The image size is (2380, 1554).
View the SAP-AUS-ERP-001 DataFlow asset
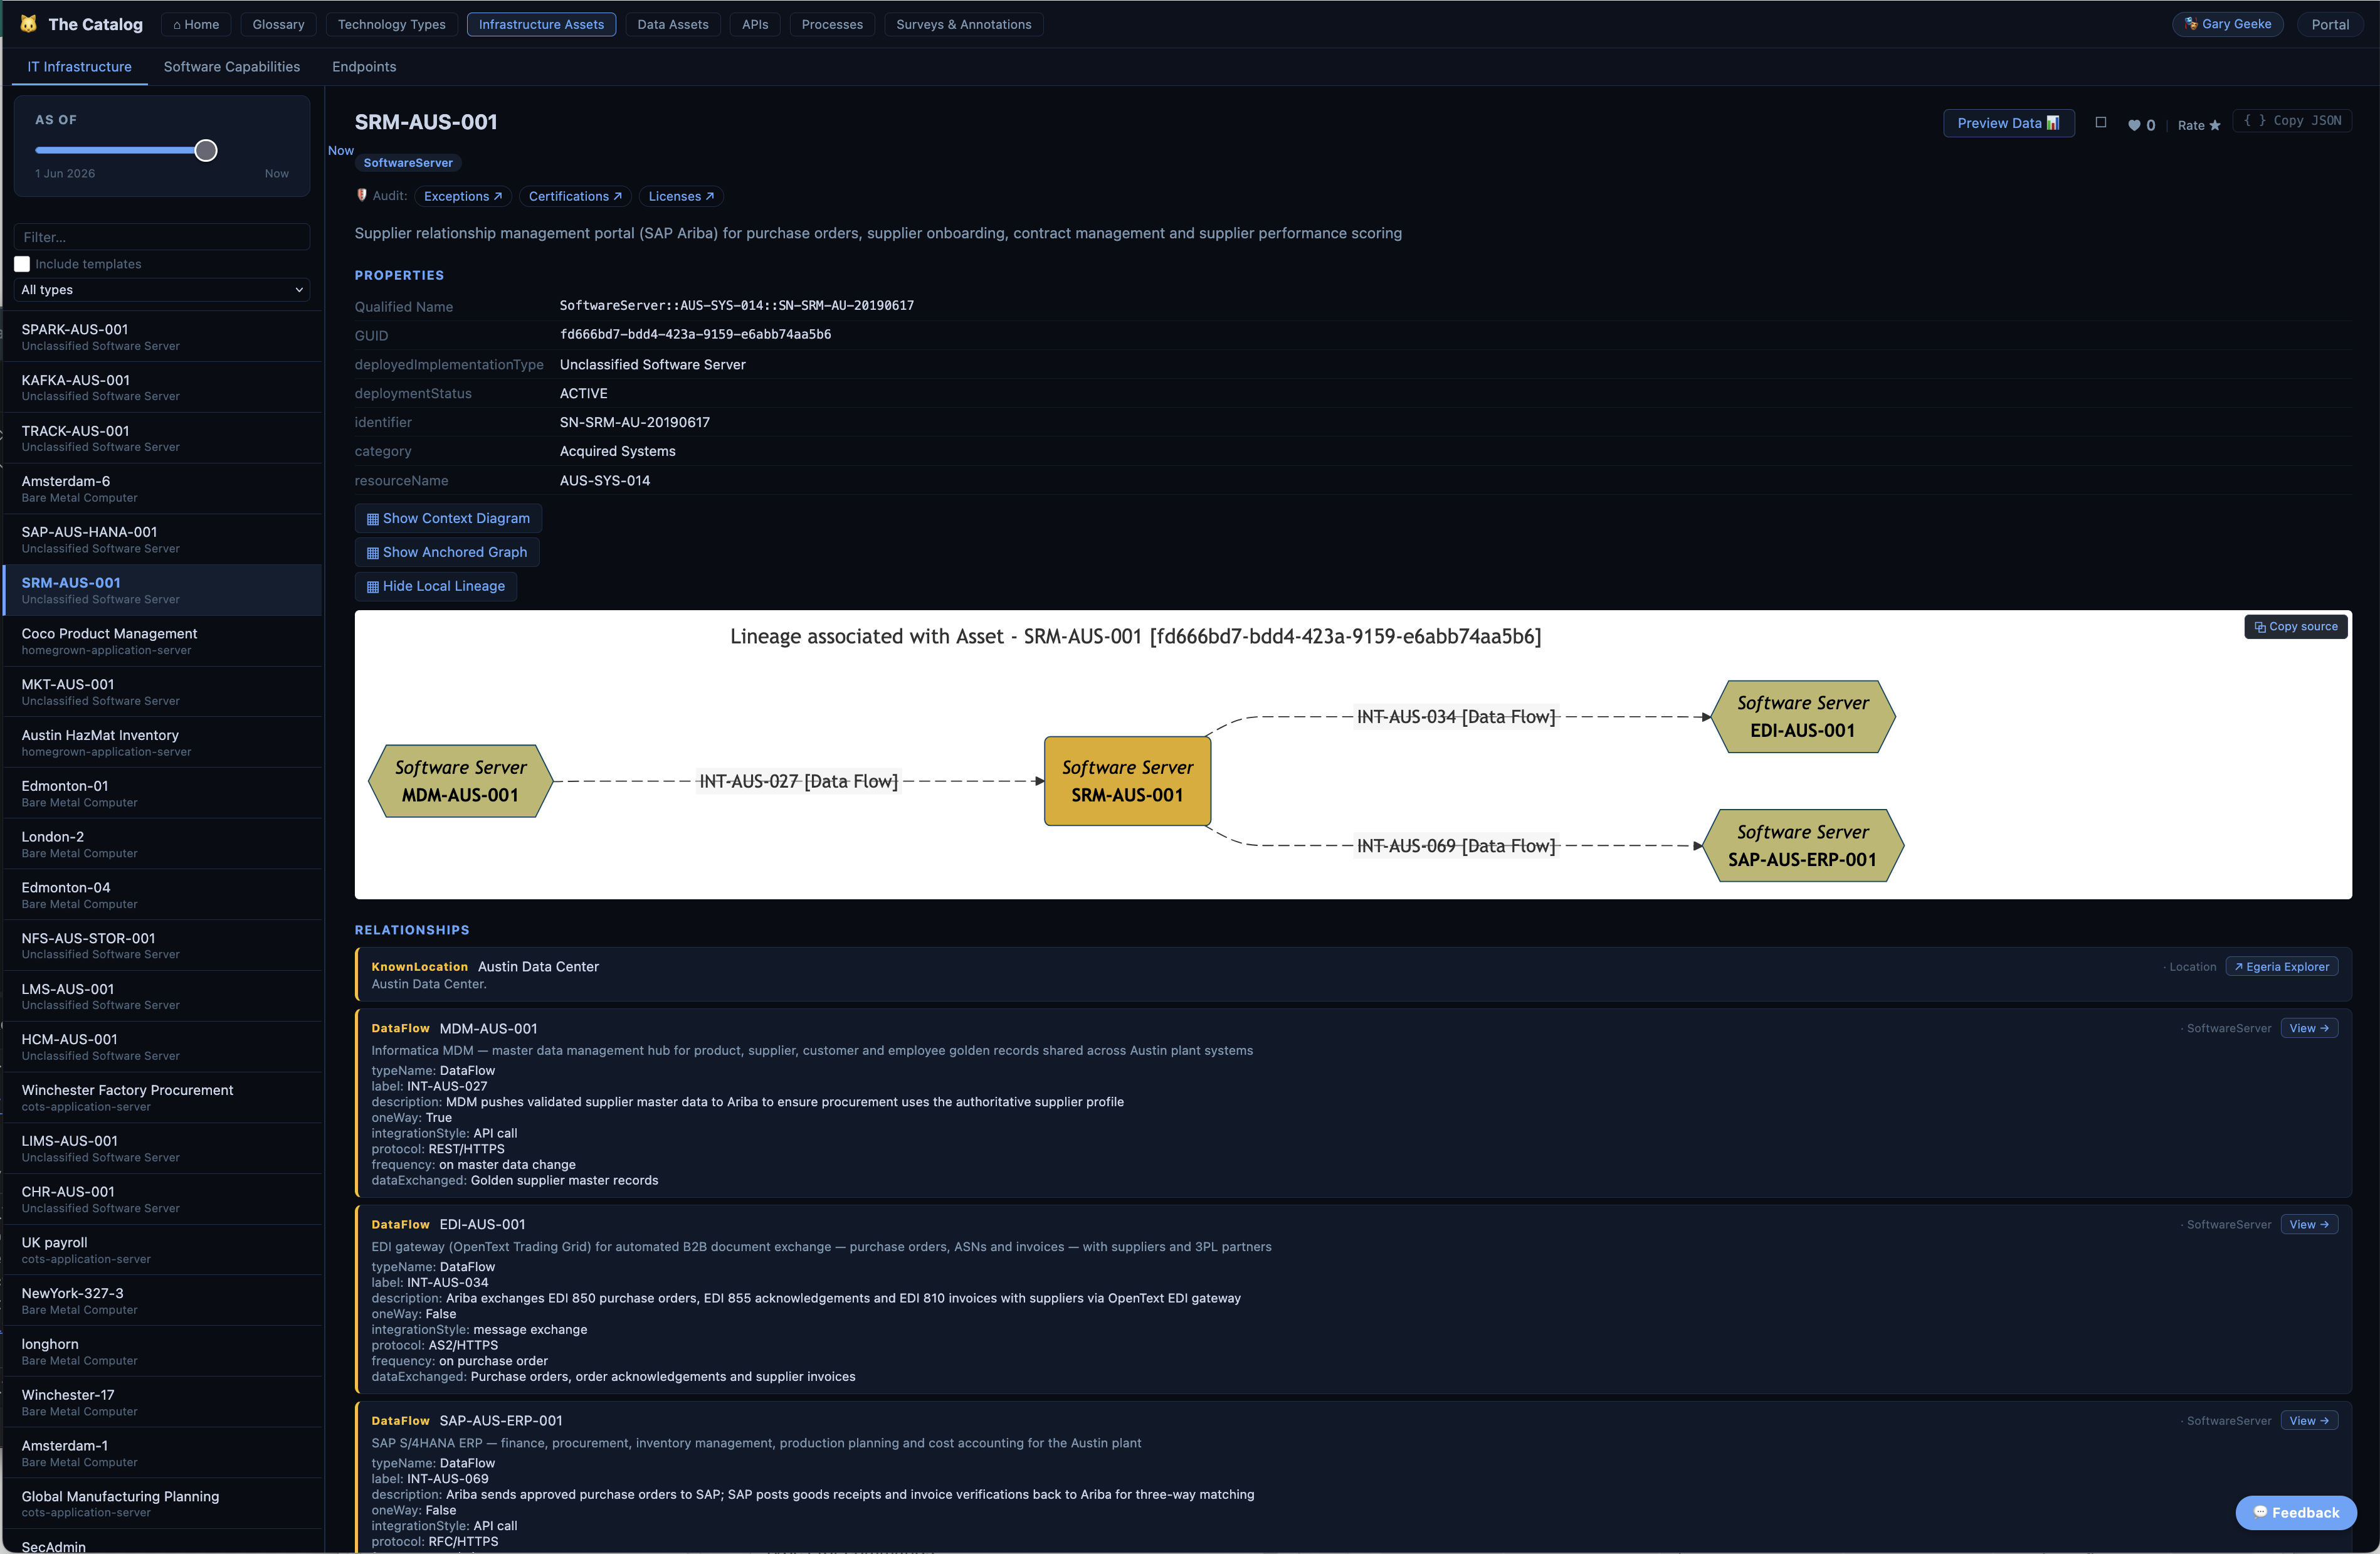(x=2308, y=1420)
